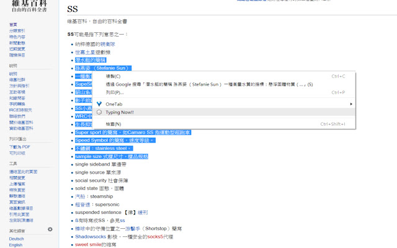
Task: Open 資助維基百科 donate link
Action: pos(21,128)
